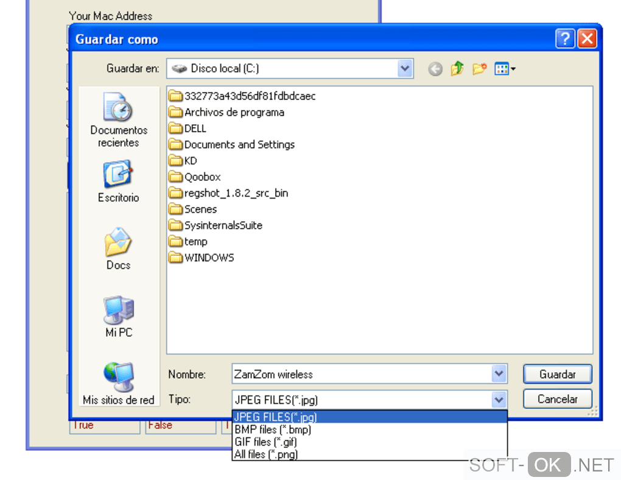Select the regshot_1.8.2_src_bin folder icon
621x480 pixels.
click(175, 193)
